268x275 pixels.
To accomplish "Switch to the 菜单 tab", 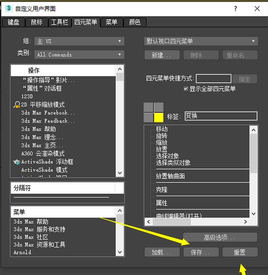I will point(111,22).
